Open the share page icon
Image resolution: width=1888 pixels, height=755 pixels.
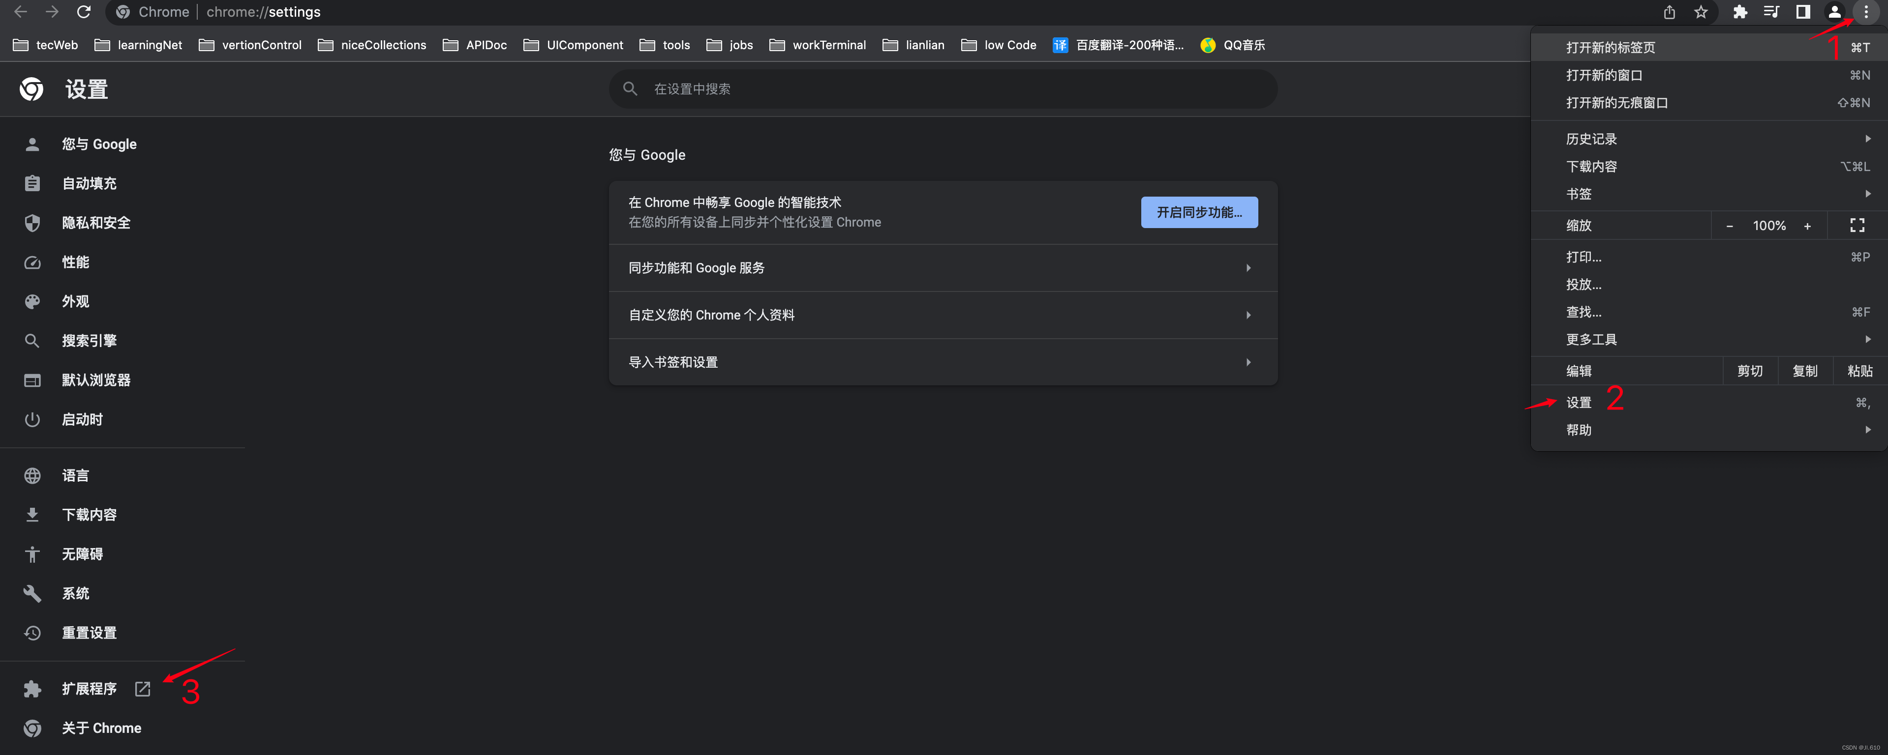1670,12
